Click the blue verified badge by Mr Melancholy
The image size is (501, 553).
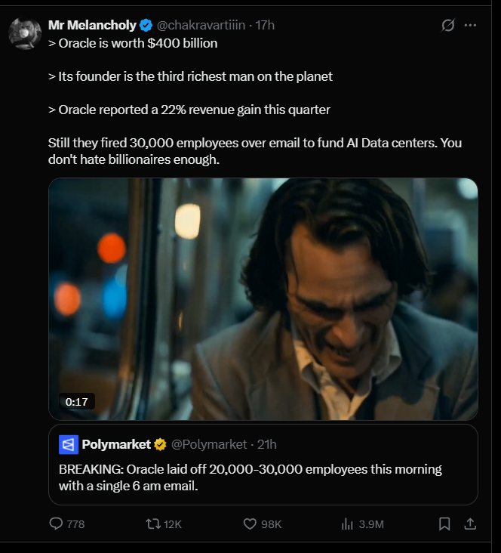(146, 25)
